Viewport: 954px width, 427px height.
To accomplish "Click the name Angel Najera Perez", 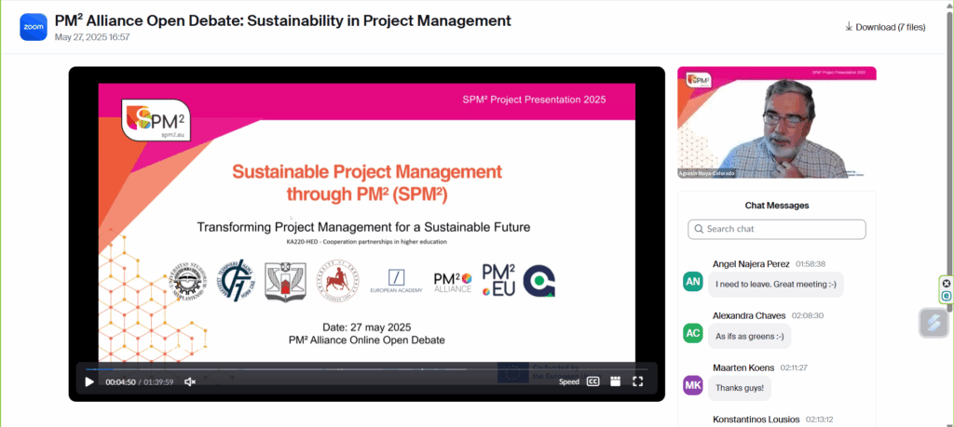I will 752,264.
